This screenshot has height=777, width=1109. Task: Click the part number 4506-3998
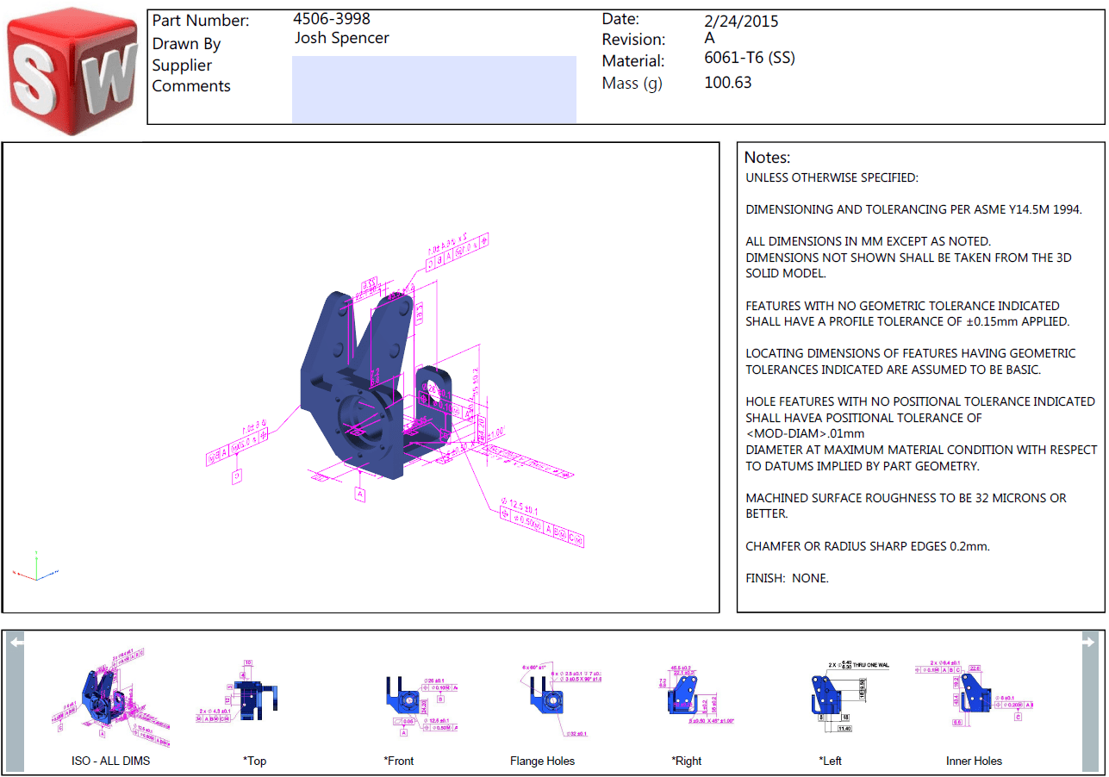(x=332, y=19)
